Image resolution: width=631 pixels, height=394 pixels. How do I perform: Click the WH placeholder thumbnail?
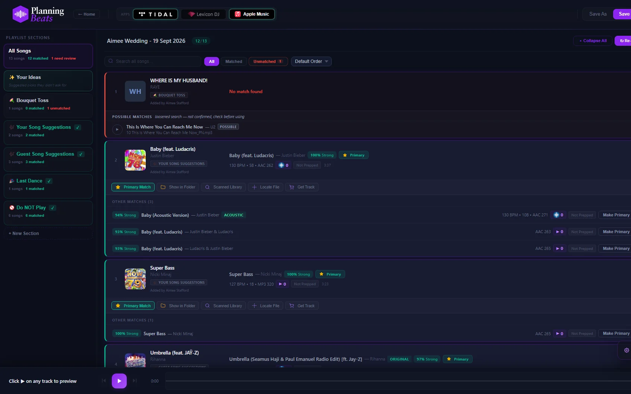pyautogui.click(x=135, y=91)
